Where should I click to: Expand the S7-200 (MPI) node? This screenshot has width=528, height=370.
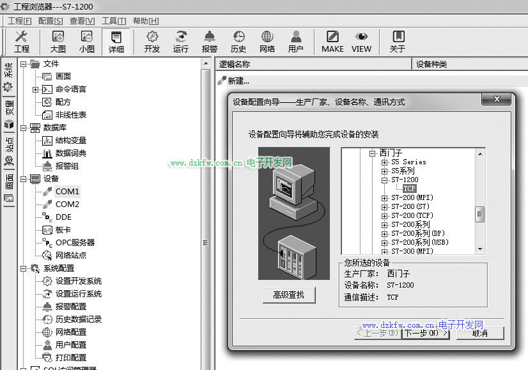click(x=384, y=198)
